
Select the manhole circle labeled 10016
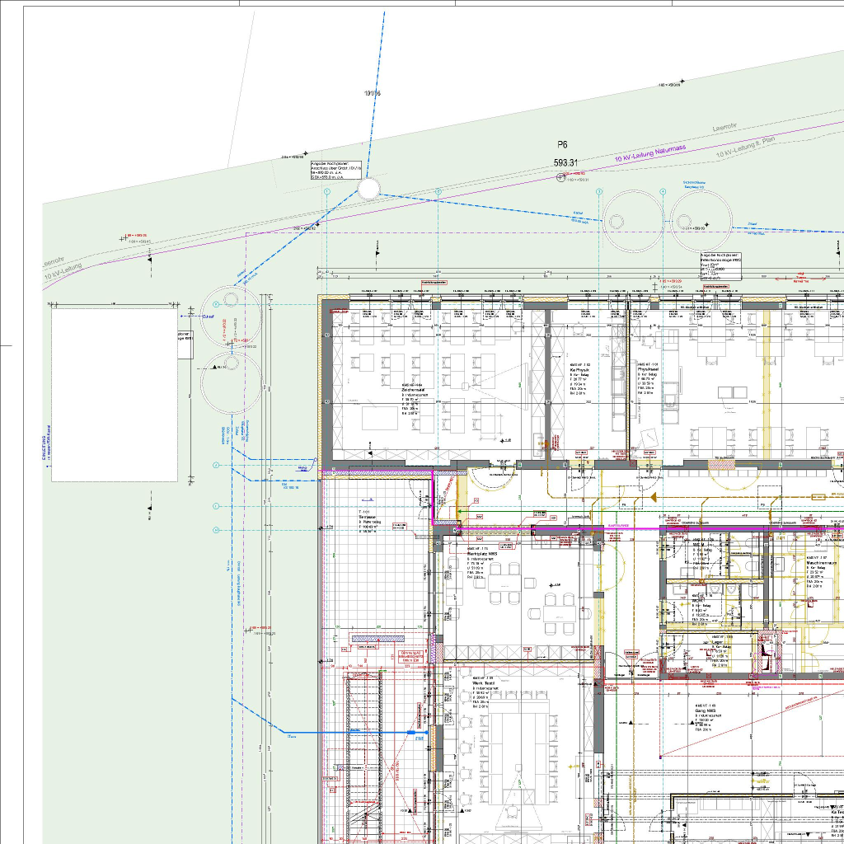(368, 189)
